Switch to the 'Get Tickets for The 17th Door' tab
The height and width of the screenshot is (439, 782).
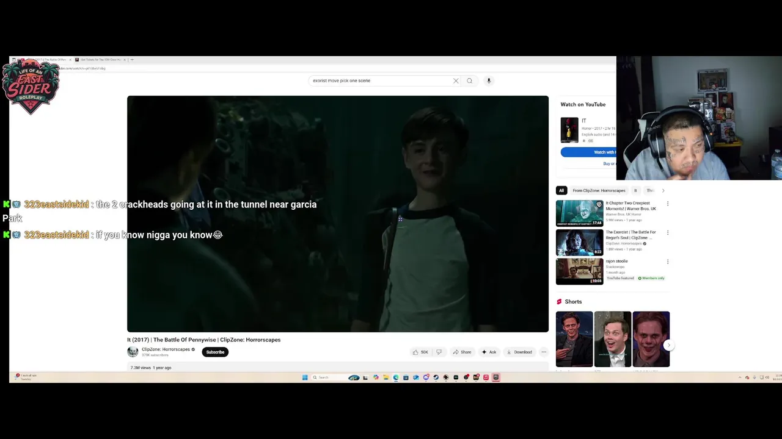point(99,60)
